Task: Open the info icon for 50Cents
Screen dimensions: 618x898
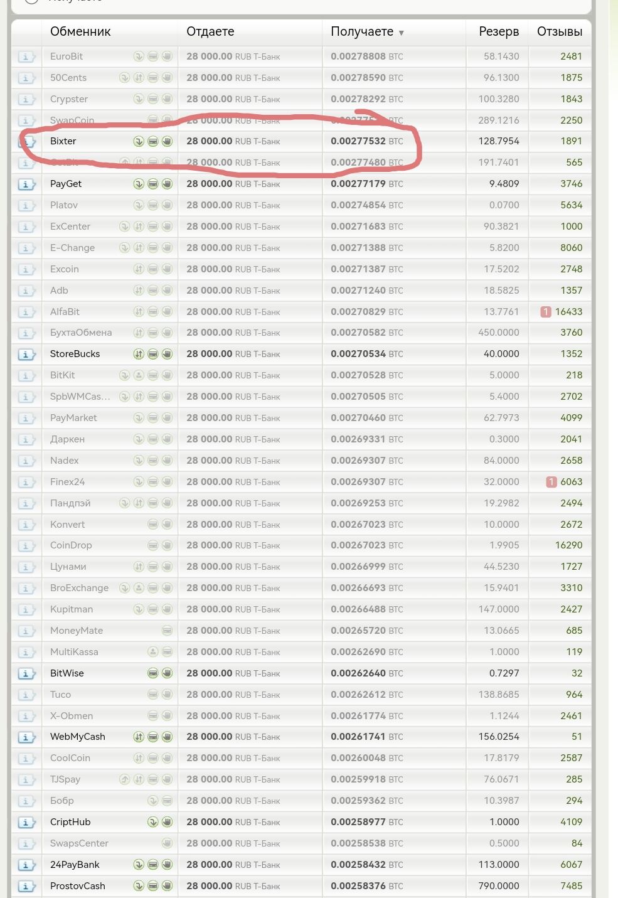Action: (x=26, y=78)
